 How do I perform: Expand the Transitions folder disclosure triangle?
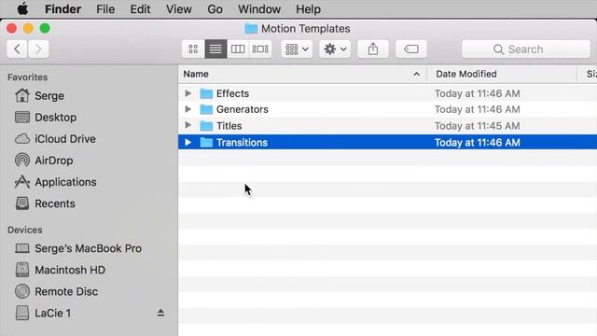188,142
